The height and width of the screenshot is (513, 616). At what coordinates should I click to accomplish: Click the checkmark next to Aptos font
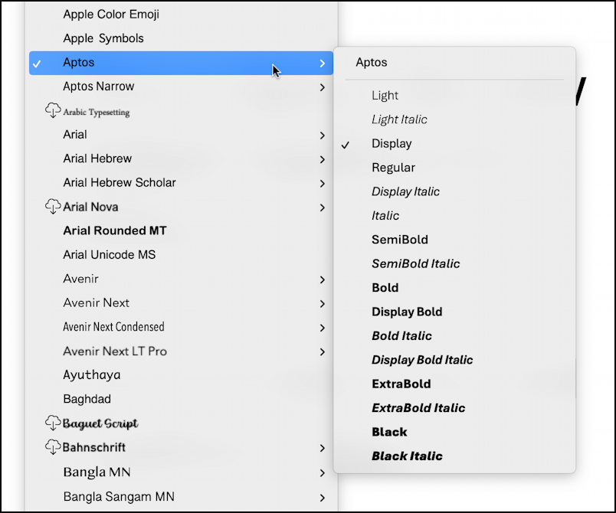[x=37, y=64]
